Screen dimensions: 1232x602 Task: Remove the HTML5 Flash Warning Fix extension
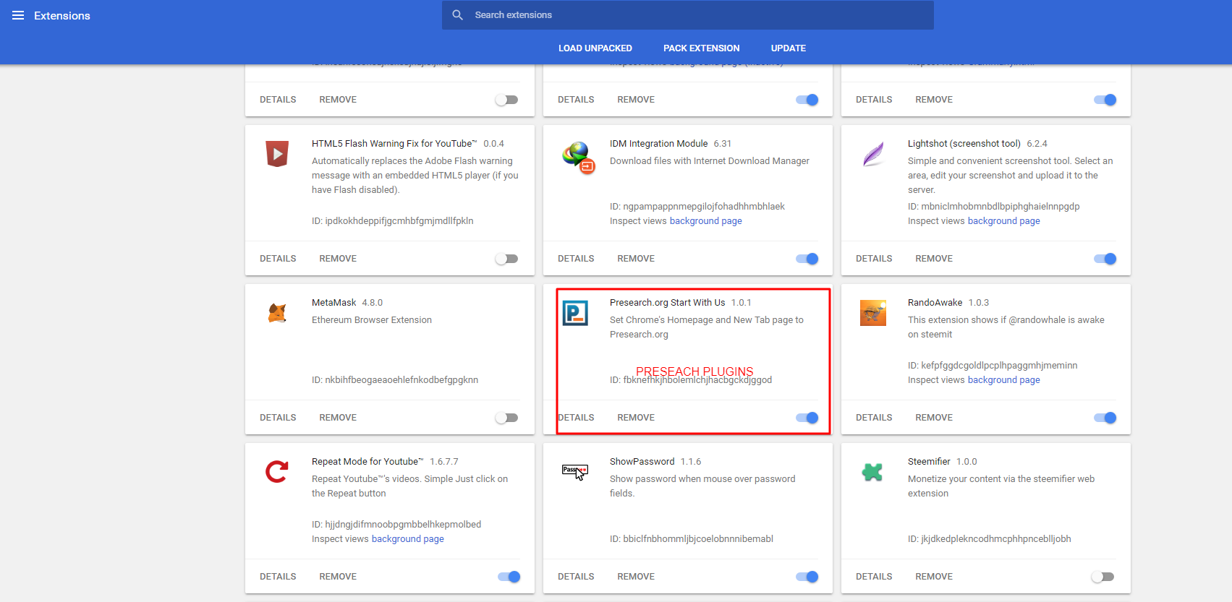click(338, 259)
